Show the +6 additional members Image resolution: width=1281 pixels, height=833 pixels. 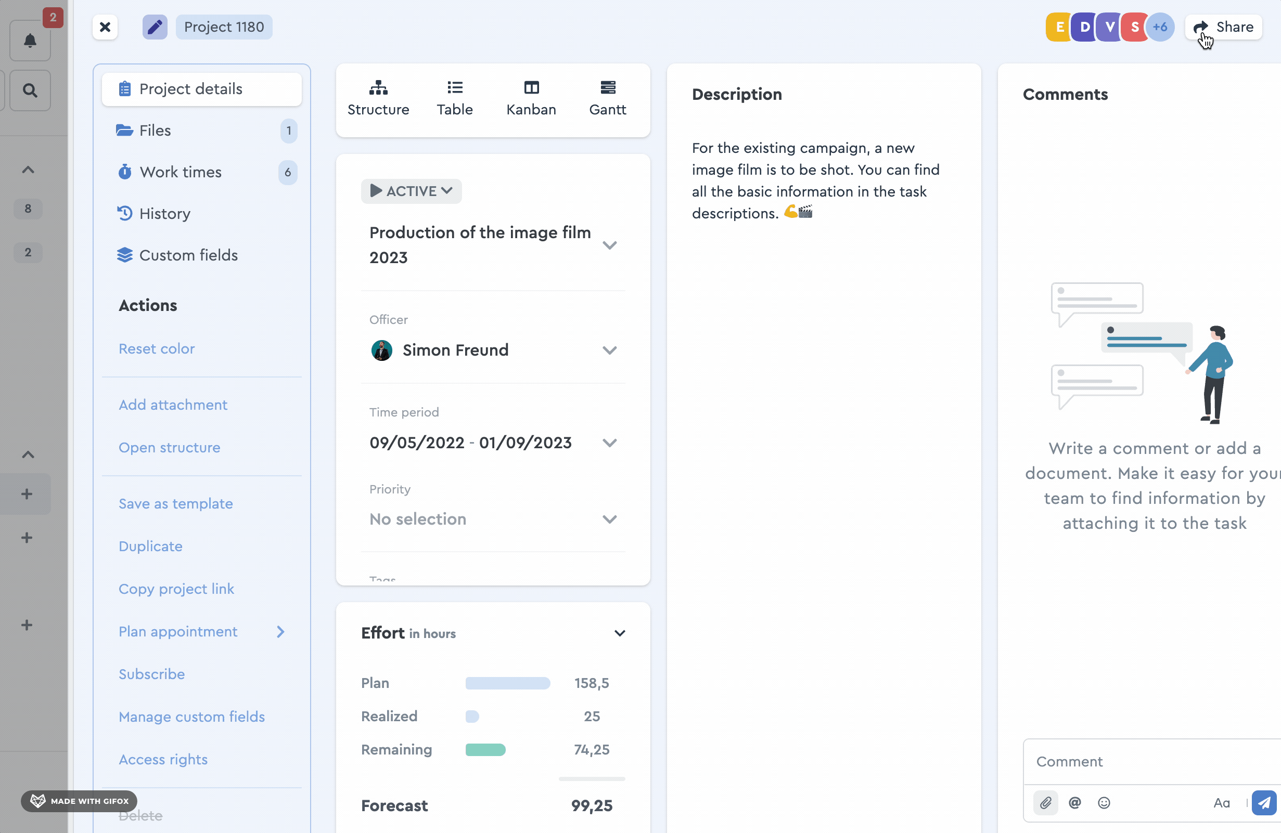pos(1160,27)
